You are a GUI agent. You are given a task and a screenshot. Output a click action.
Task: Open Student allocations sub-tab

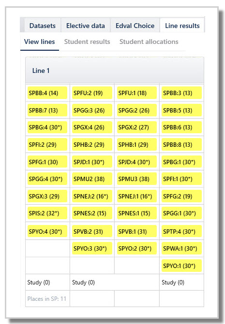[149, 42]
